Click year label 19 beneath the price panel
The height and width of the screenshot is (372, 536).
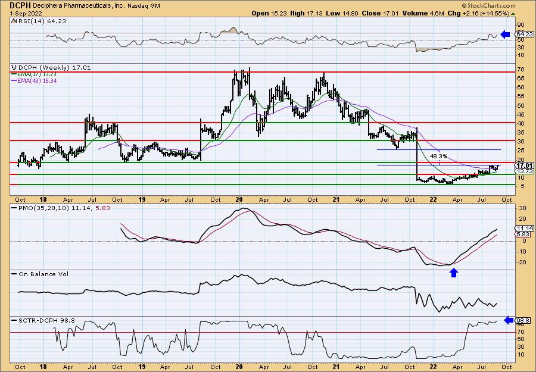(142, 199)
